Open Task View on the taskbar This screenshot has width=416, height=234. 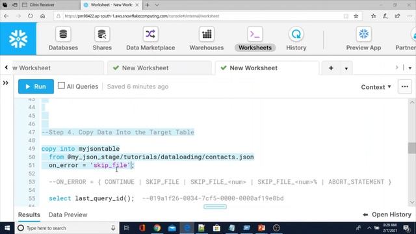[127, 228]
